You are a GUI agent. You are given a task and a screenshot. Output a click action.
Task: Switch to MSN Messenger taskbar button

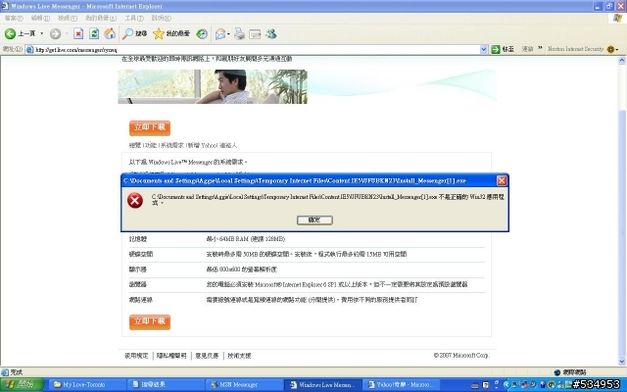tap(244, 385)
